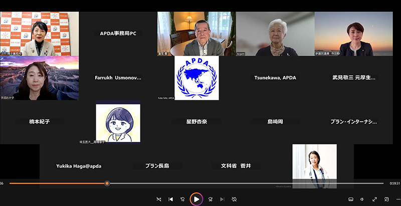Go to the previous track
This screenshot has width=401, height=206.
(171, 199)
